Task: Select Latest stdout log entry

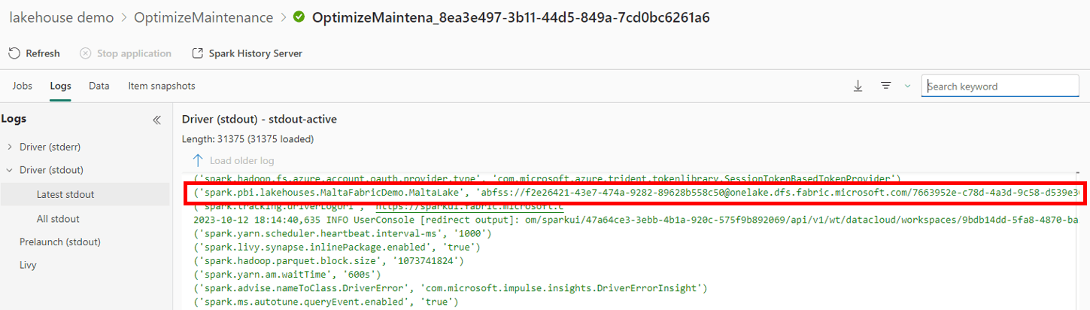Action: pos(65,194)
